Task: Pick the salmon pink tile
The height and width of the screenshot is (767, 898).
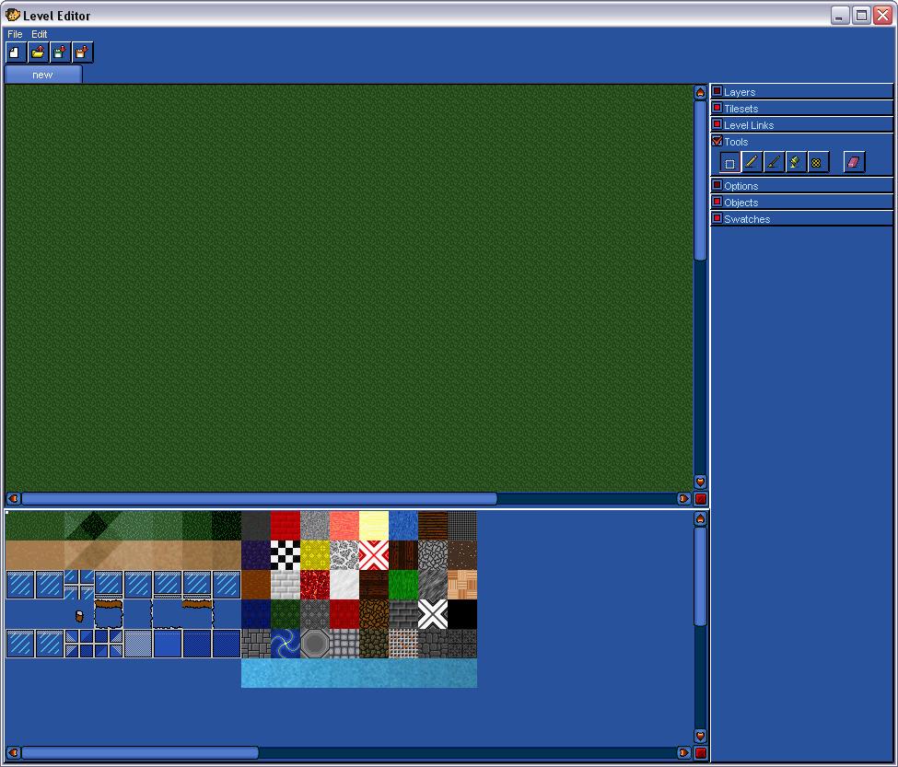Action: tap(344, 526)
